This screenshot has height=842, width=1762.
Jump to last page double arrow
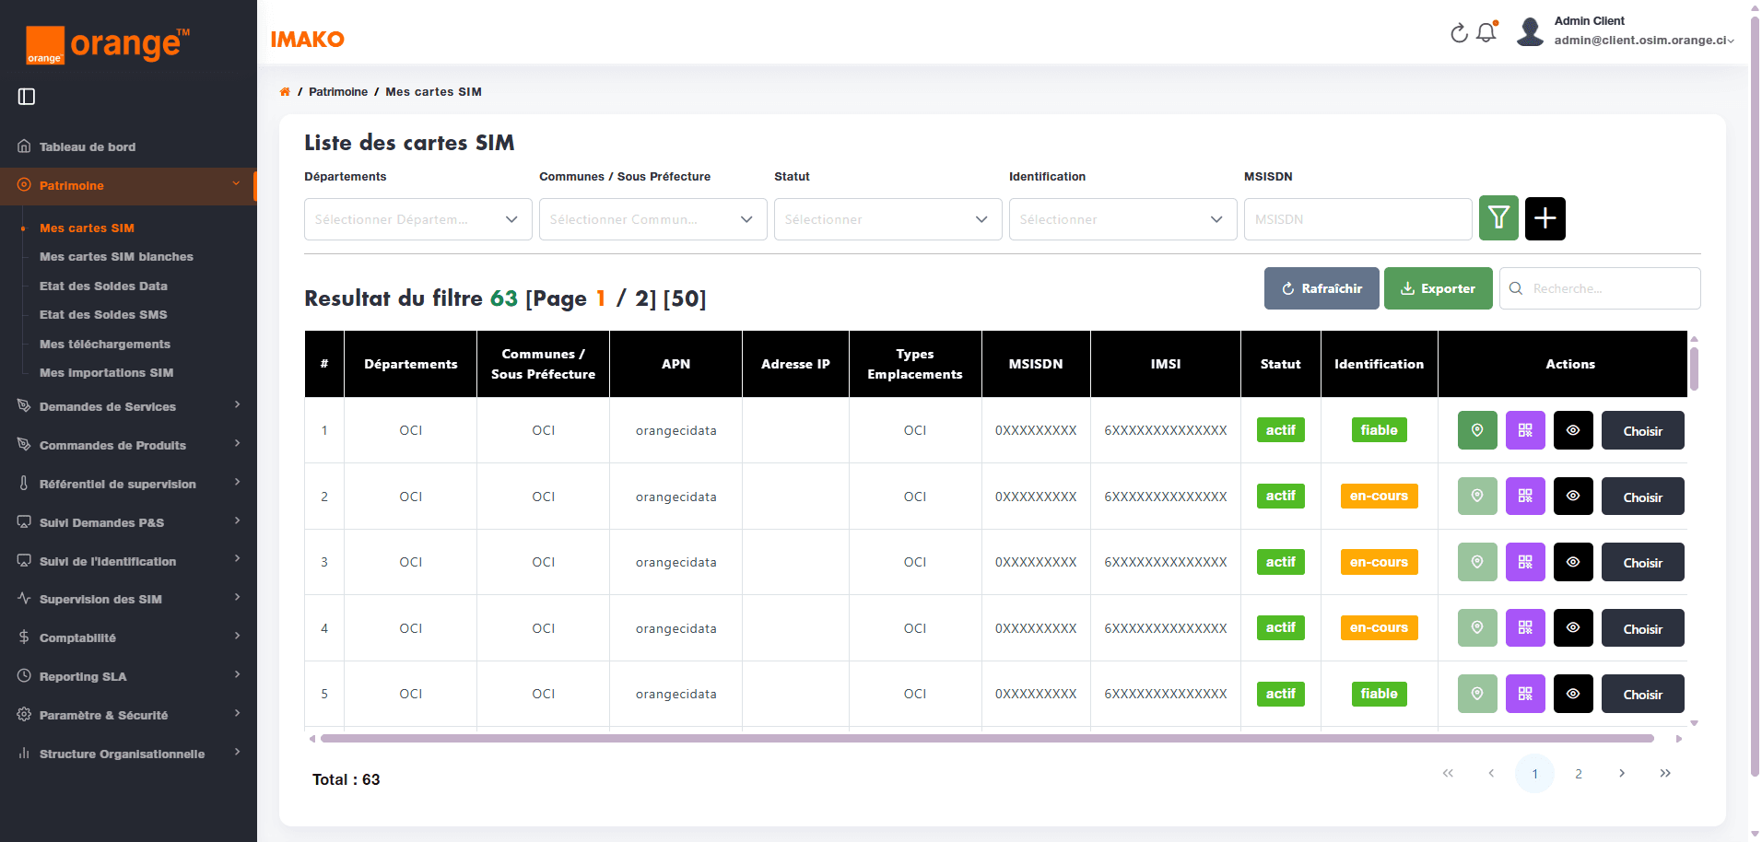tap(1665, 774)
